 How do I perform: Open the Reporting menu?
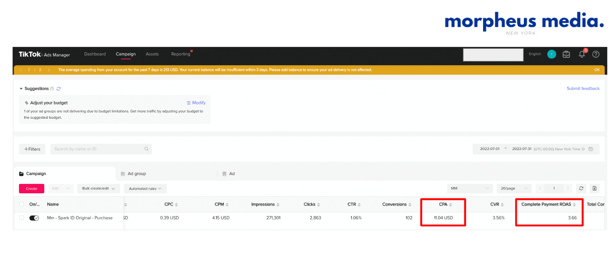[181, 54]
